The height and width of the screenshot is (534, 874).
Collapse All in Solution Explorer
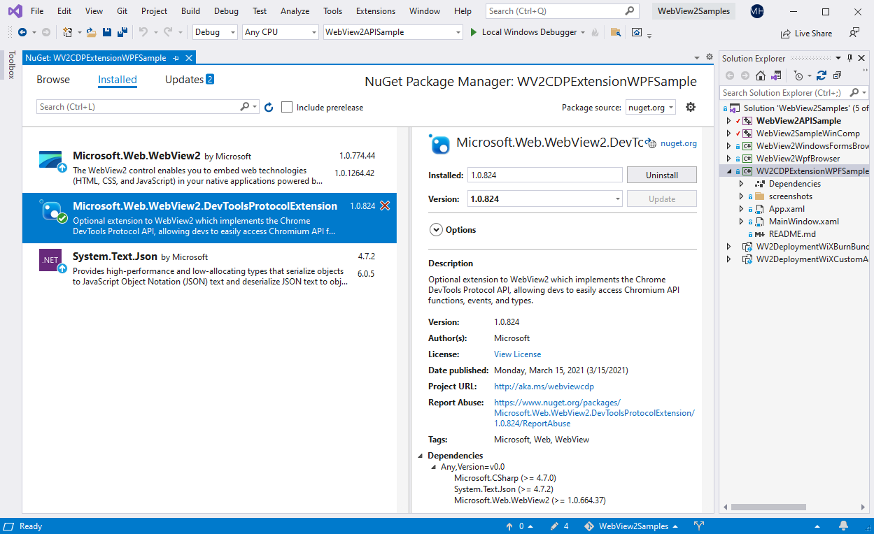pyautogui.click(x=838, y=76)
